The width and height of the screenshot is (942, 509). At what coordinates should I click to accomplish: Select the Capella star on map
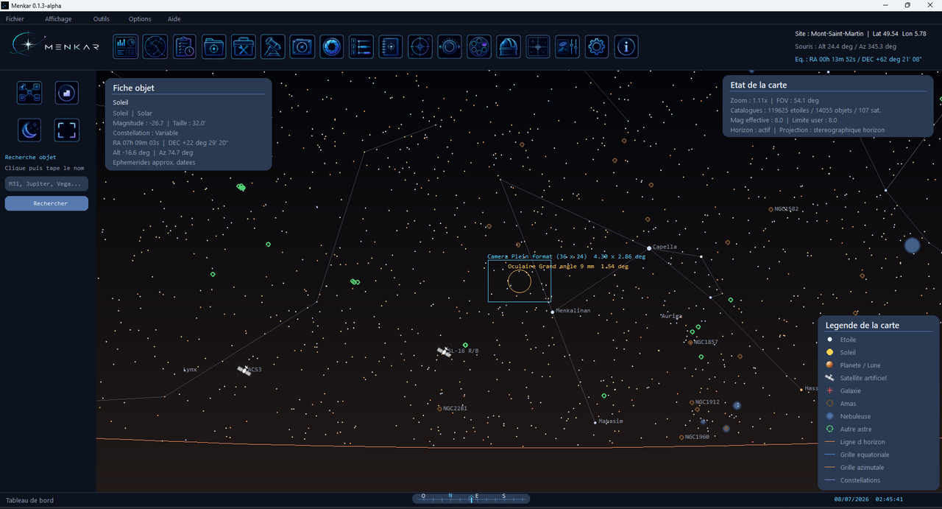pyautogui.click(x=649, y=248)
